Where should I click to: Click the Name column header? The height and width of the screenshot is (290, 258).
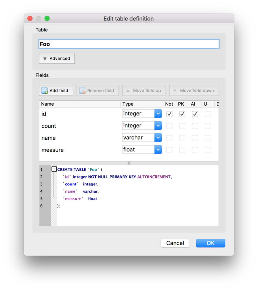tap(80, 104)
